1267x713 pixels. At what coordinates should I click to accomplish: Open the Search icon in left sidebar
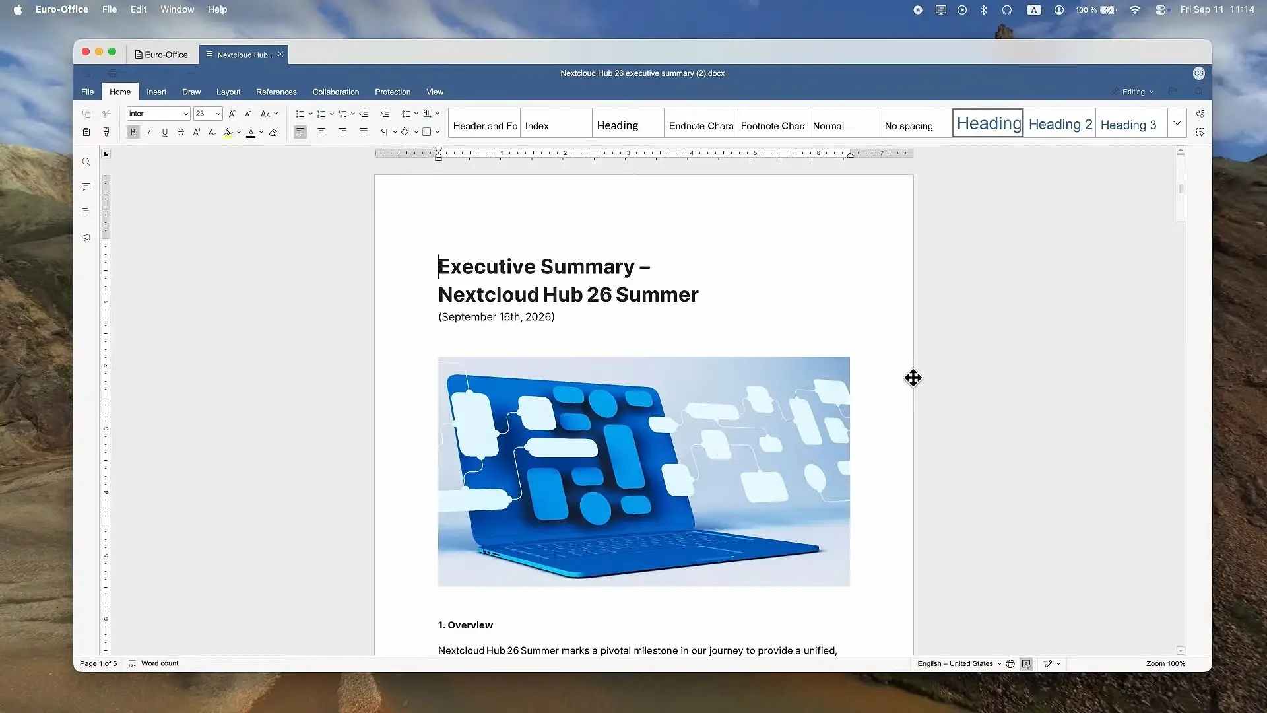click(x=86, y=162)
